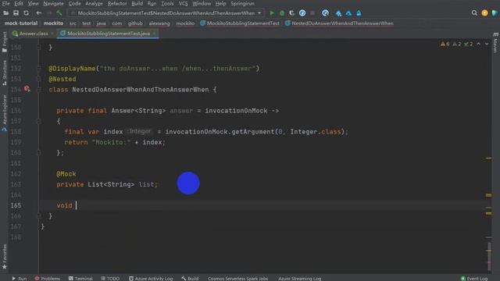This screenshot has height=281, width=500.
Task: Click the Synchronize refresh icon
Action: (26, 13)
